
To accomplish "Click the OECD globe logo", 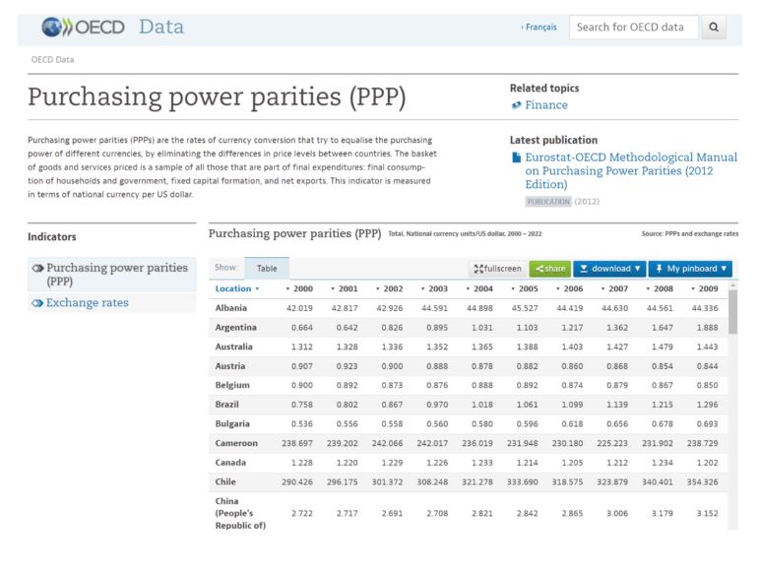I will point(52,28).
